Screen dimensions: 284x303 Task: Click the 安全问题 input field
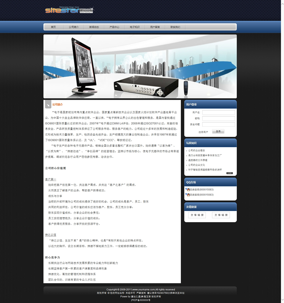(218, 124)
